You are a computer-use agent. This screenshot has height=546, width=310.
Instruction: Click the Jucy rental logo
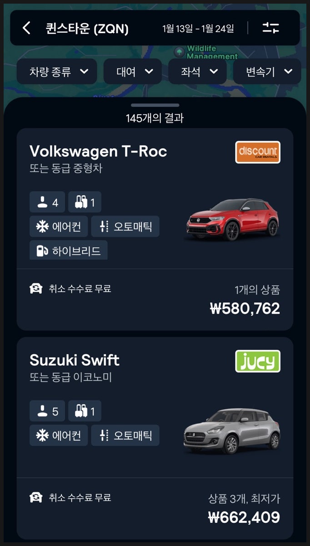pyautogui.click(x=258, y=361)
